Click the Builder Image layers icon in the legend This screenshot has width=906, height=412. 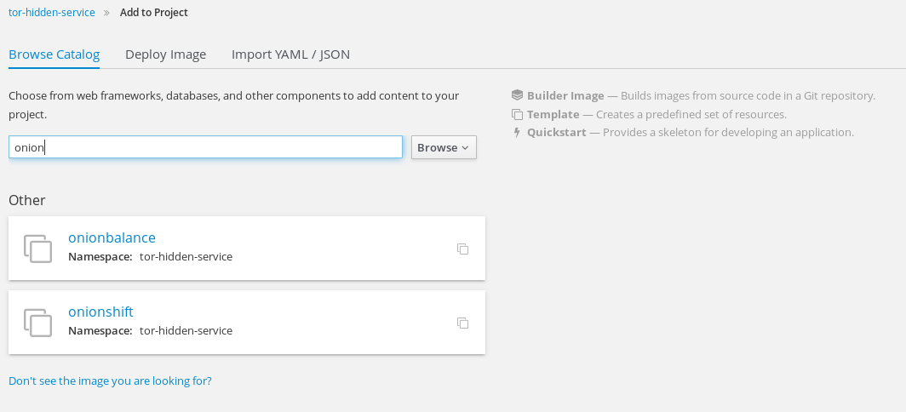[517, 95]
